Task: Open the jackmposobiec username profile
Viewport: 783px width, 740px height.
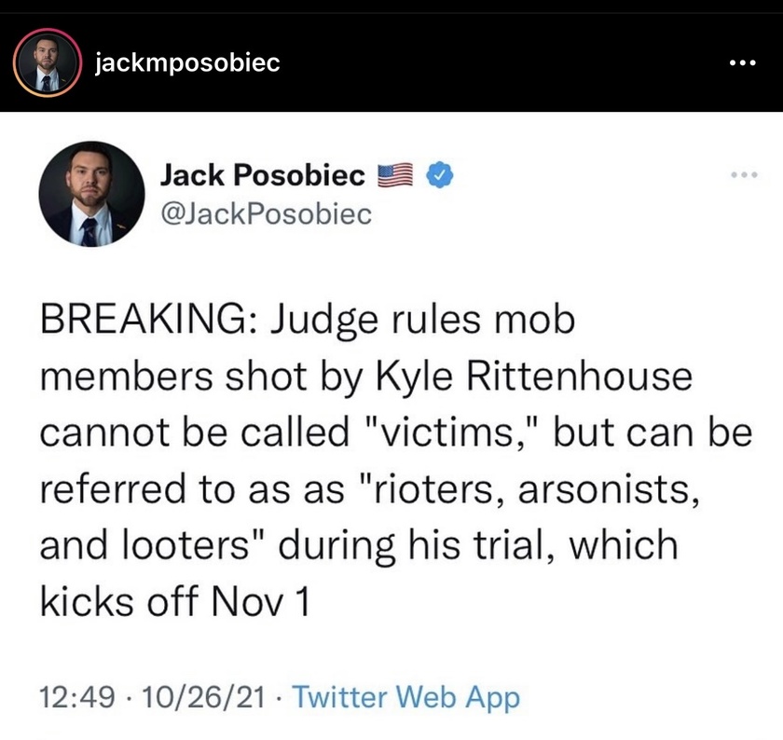Action: pos(187,63)
